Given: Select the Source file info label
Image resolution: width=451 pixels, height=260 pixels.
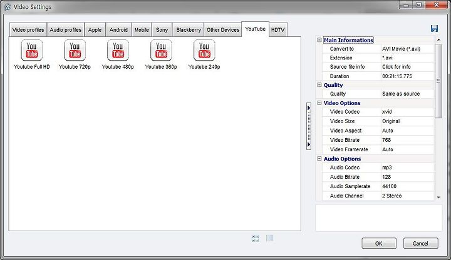Looking at the screenshot, I should click(347, 67).
